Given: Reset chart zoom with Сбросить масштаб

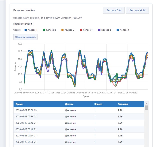Looking at the screenshot, I should point(25,37).
